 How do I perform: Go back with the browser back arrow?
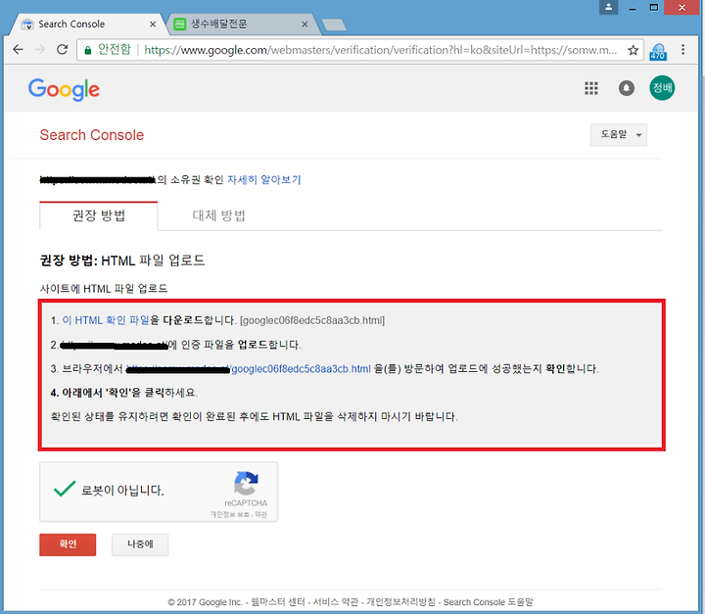[x=18, y=50]
